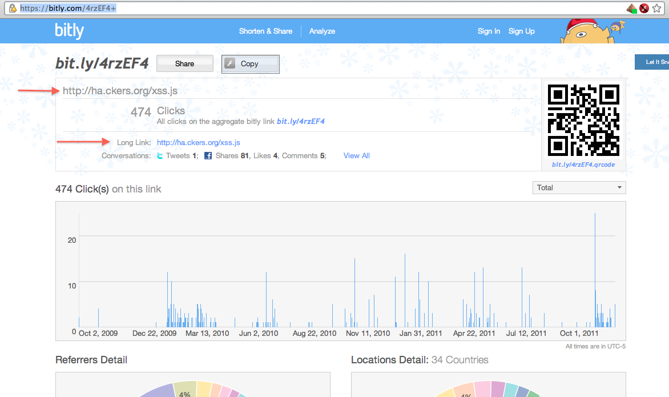Click the Twitter bird icon beside Tweets
669x397 pixels.
click(x=160, y=156)
